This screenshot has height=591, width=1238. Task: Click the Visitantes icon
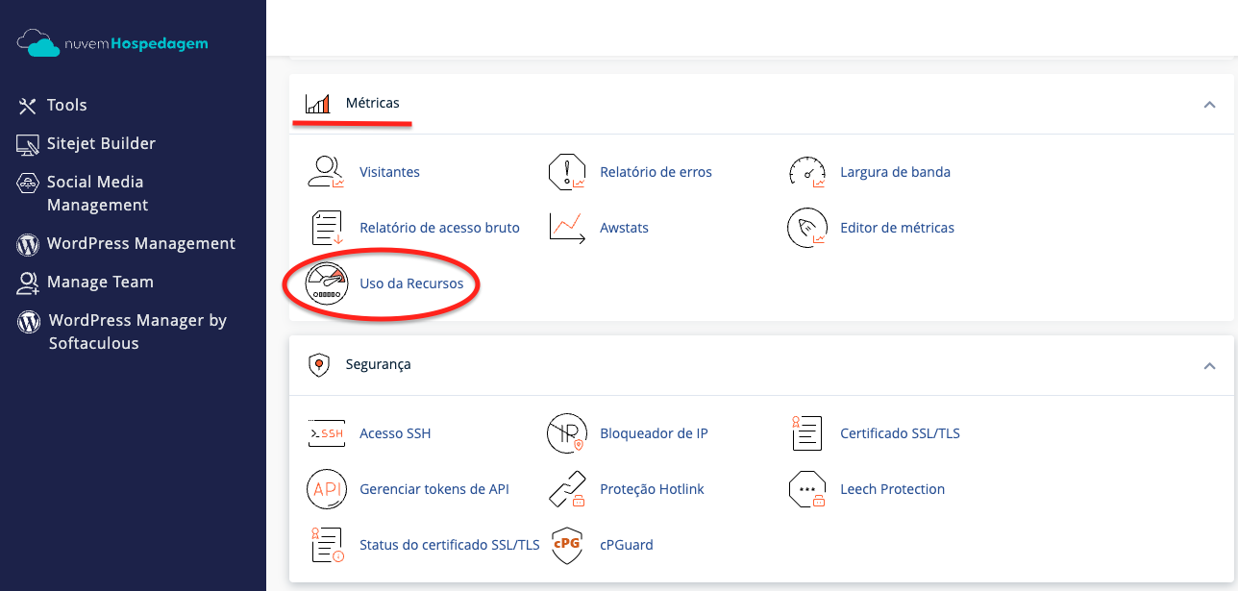pyautogui.click(x=326, y=172)
